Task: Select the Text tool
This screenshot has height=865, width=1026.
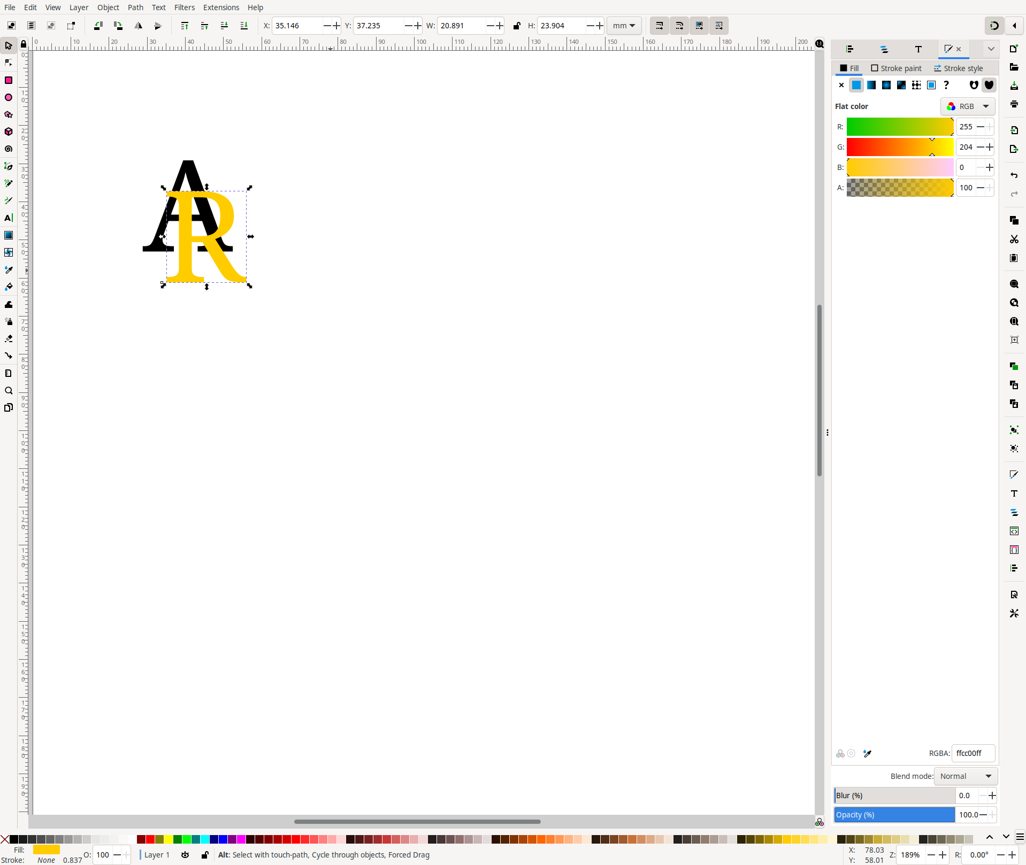Action: (x=9, y=218)
